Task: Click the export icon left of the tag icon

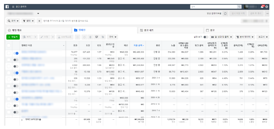Action: (x=97, y=37)
